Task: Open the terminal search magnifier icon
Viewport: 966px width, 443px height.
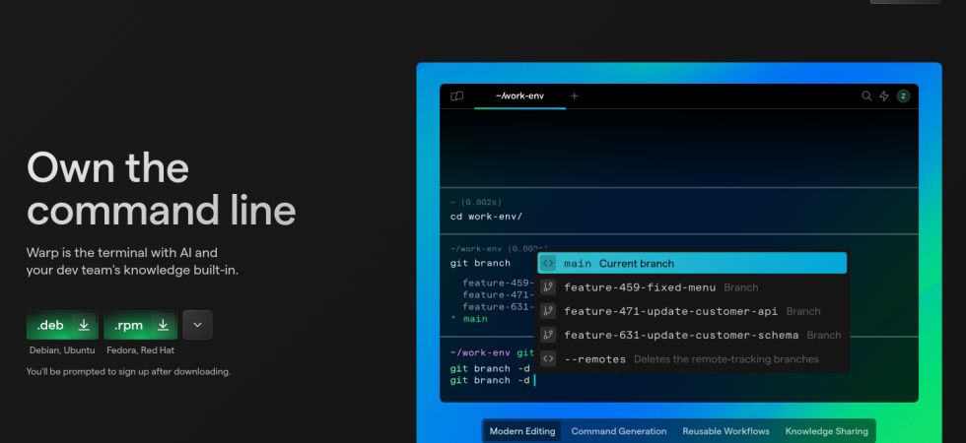Action: click(x=866, y=96)
